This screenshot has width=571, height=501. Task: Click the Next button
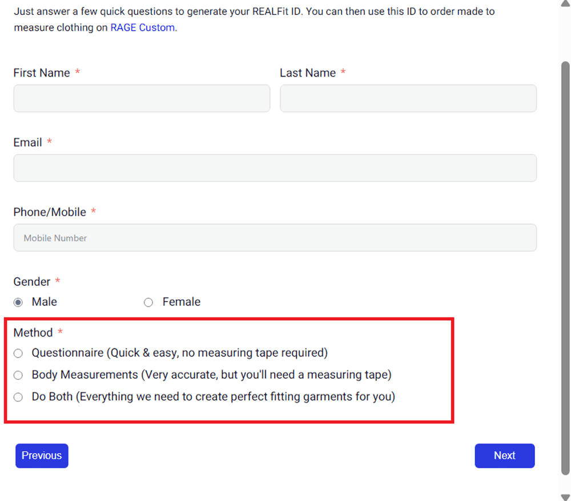point(504,456)
